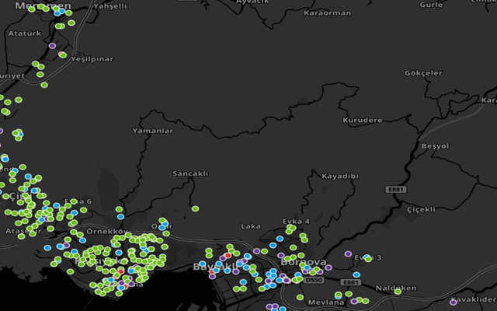This screenshot has width=497, height=311.
Task: Select the purple marker beside the Atatürk label
Action: (x=52, y=46)
